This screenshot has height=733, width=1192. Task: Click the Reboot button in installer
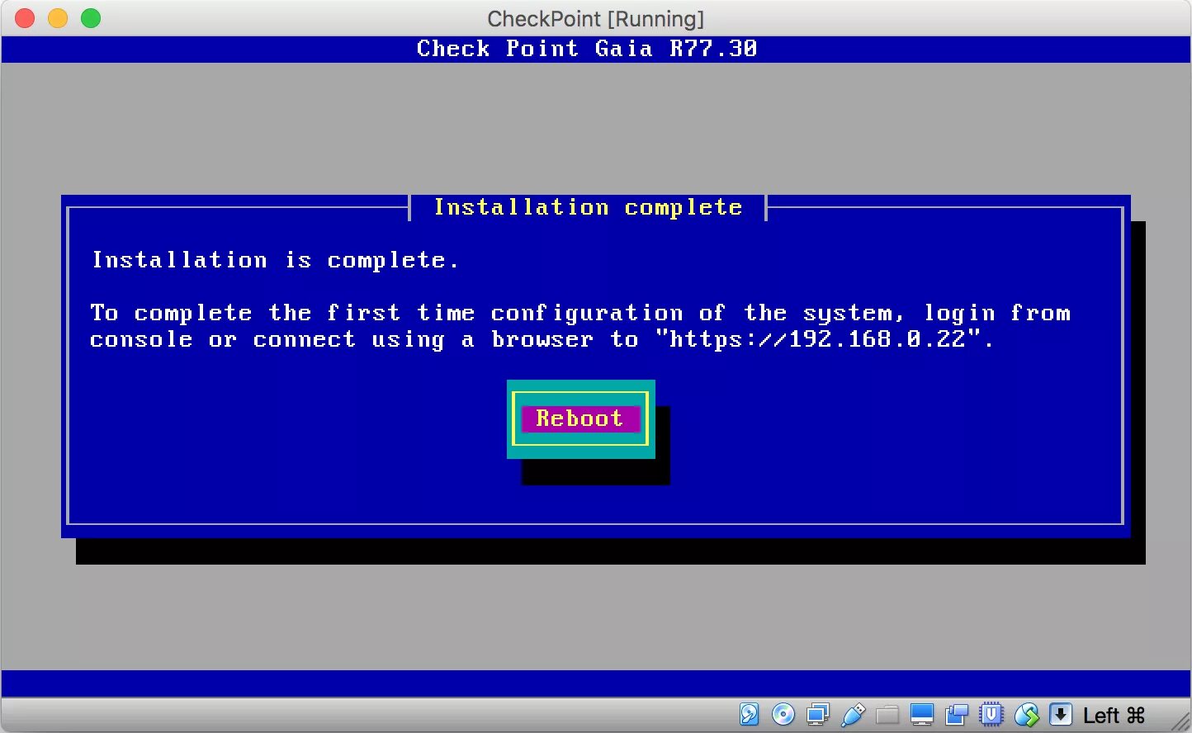[580, 419]
